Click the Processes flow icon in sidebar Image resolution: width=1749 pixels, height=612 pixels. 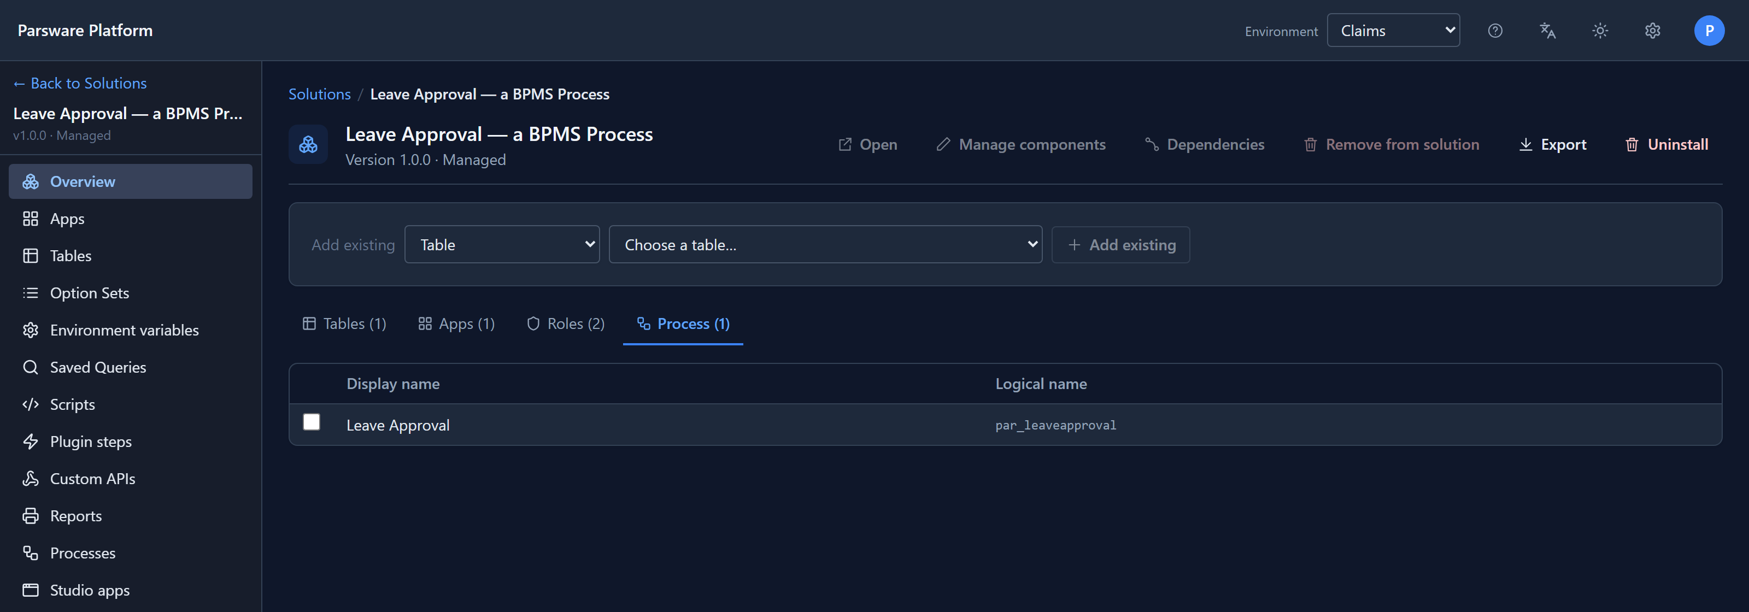pos(31,553)
